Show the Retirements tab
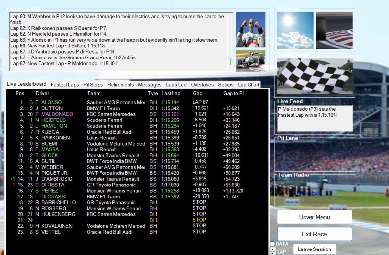Screen dimensions: 389x255 tap(120, 85)
